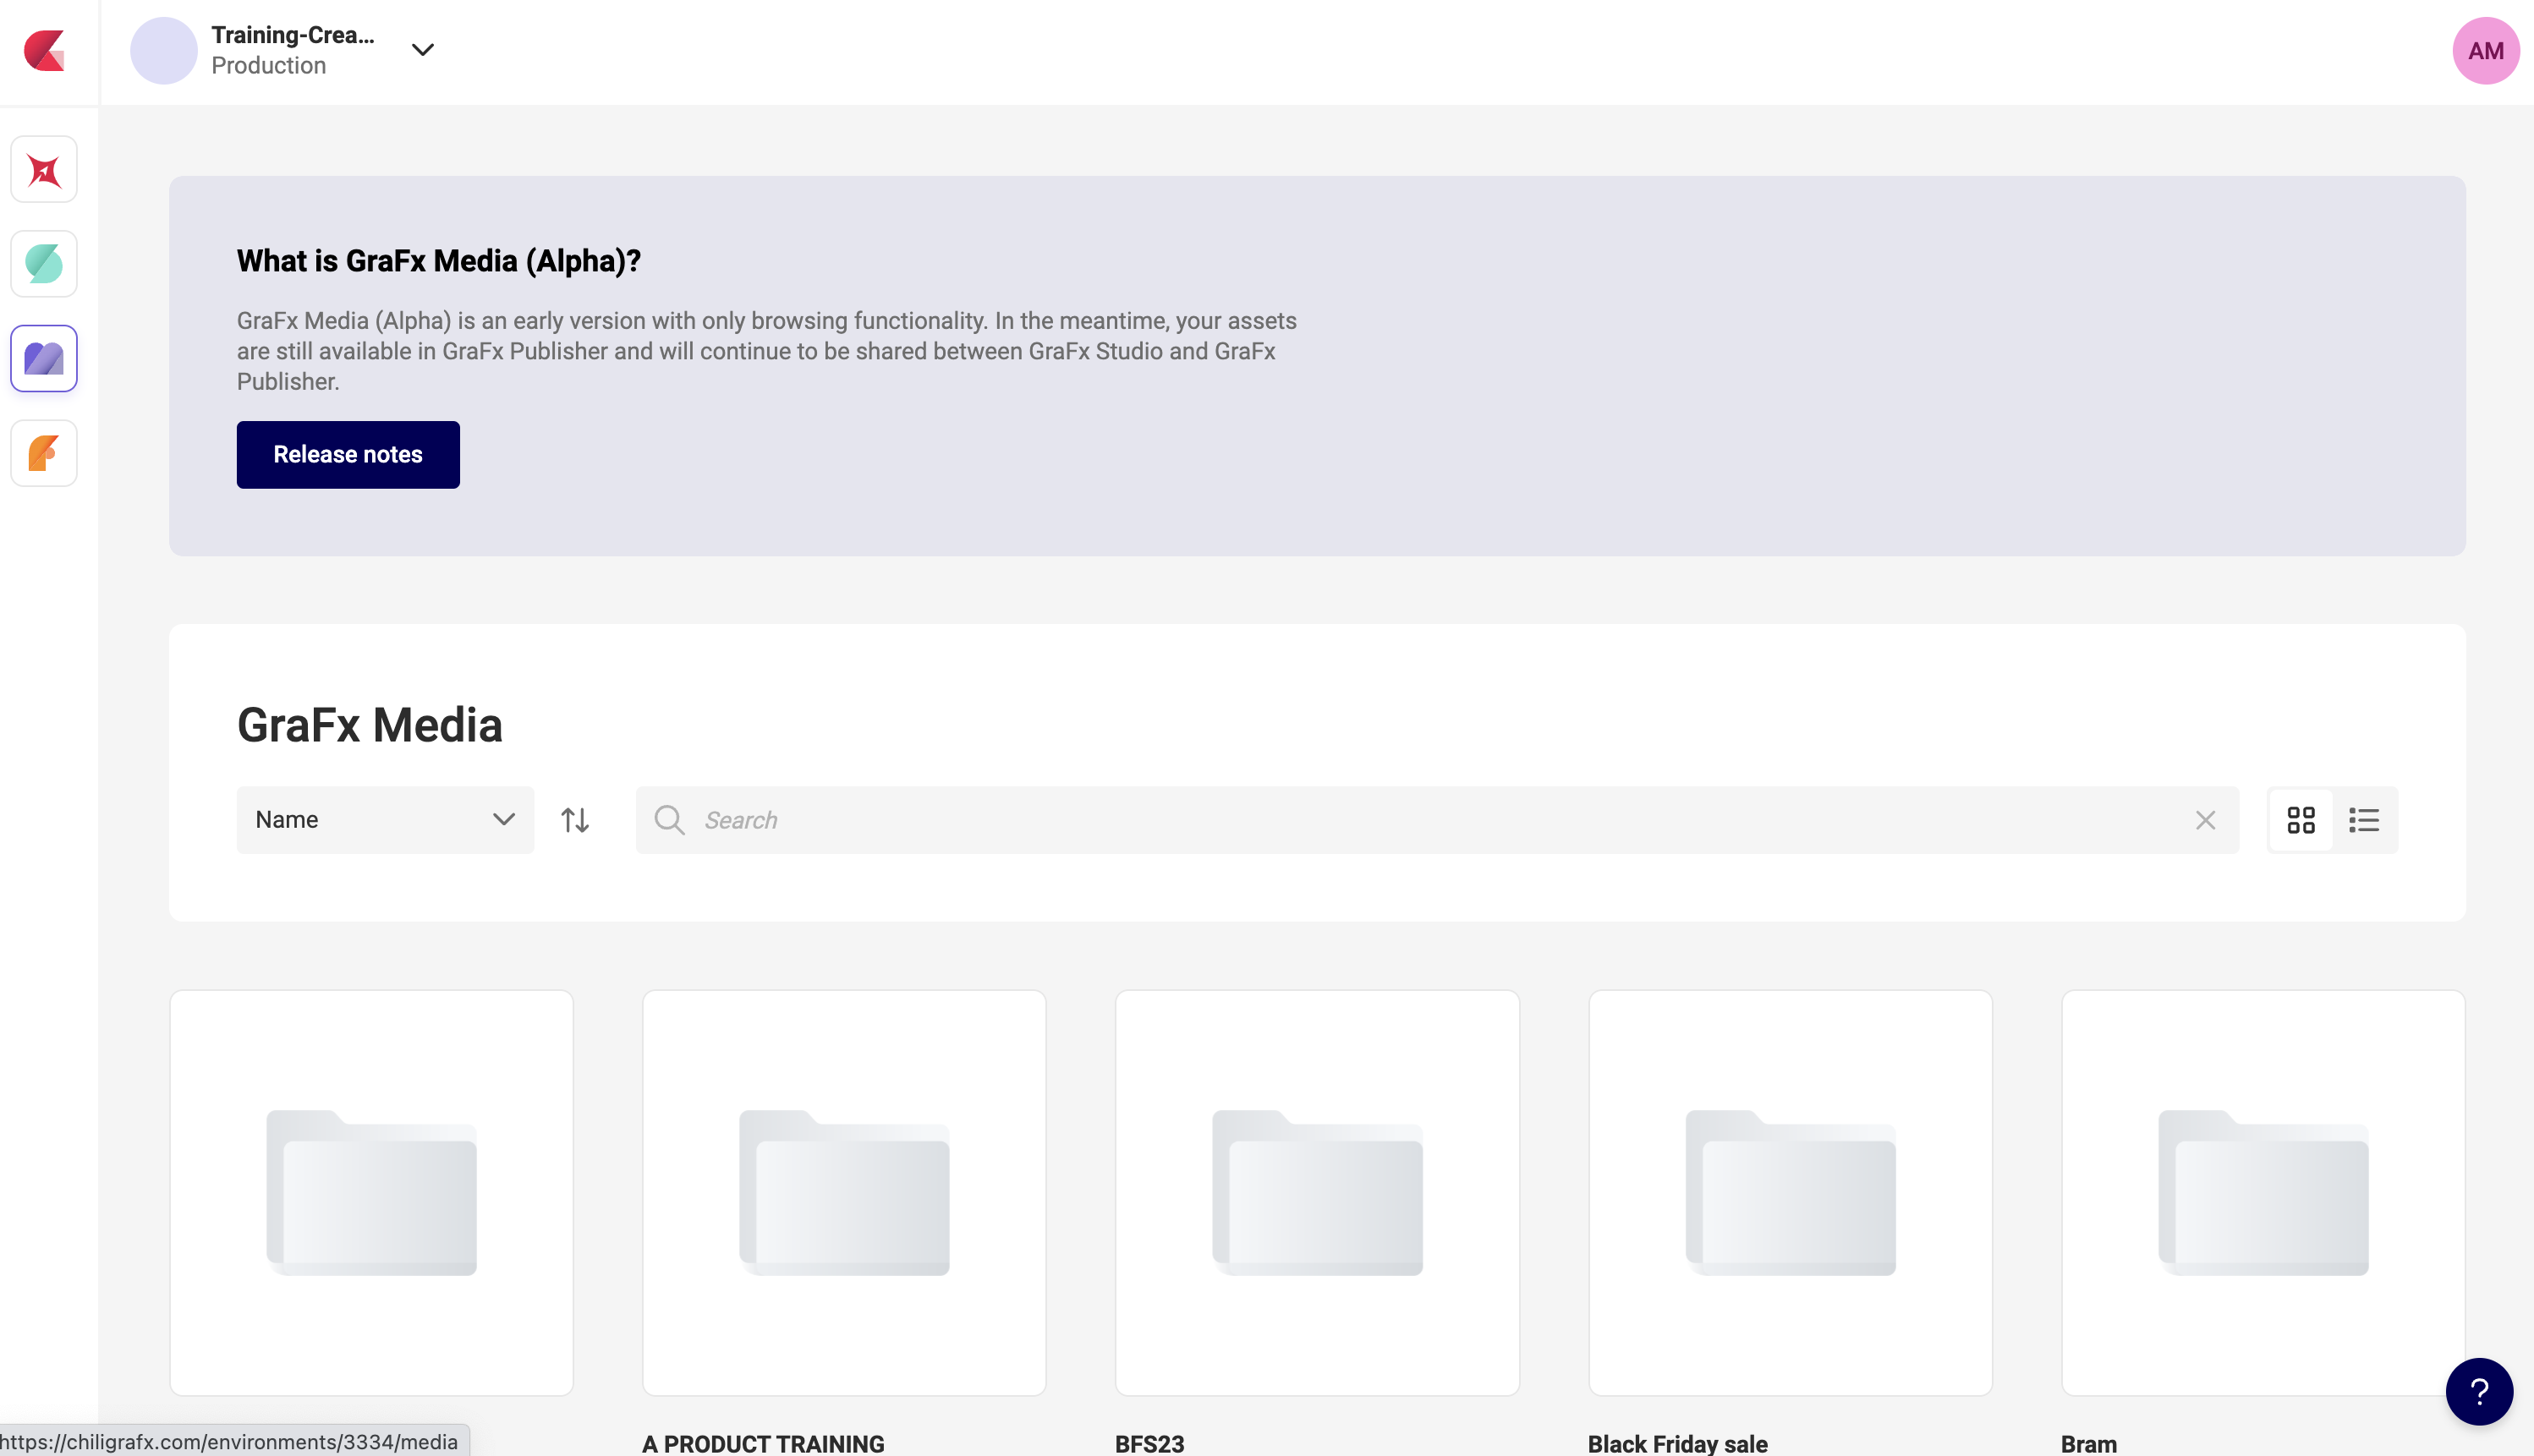Viewport: 2534px width, 1456px height.
Task: Open the BFS23 folder
Action: pyautogui.click(x=1317, y=1192)
